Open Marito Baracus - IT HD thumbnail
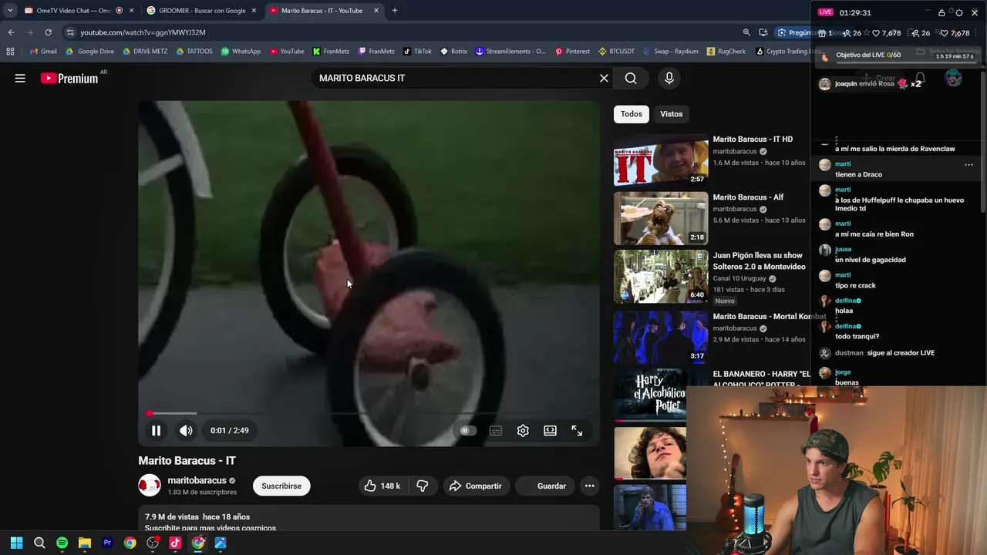 [x=661, y=160]
